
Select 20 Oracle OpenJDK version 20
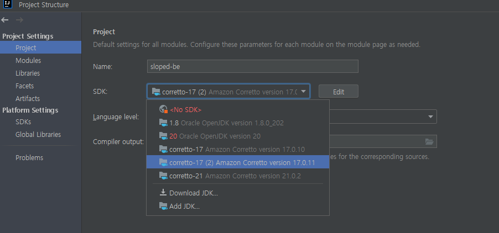[x=238, y=136]
